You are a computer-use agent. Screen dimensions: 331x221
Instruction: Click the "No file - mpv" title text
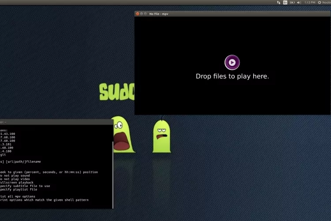[159, 14]
